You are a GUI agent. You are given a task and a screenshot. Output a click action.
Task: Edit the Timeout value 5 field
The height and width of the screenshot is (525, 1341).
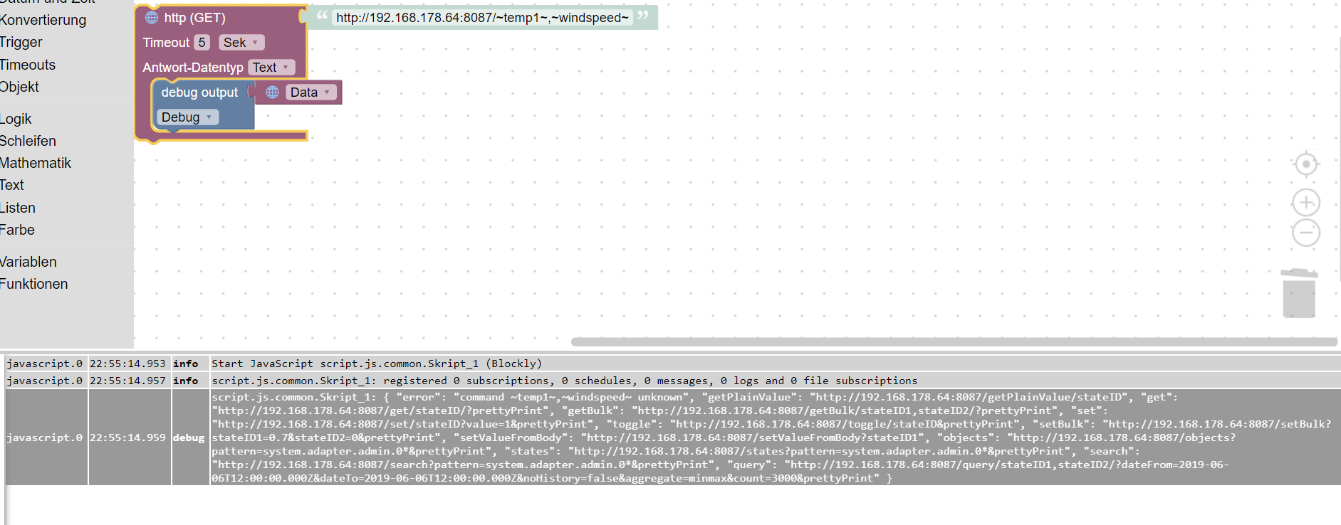pos(202,43)
